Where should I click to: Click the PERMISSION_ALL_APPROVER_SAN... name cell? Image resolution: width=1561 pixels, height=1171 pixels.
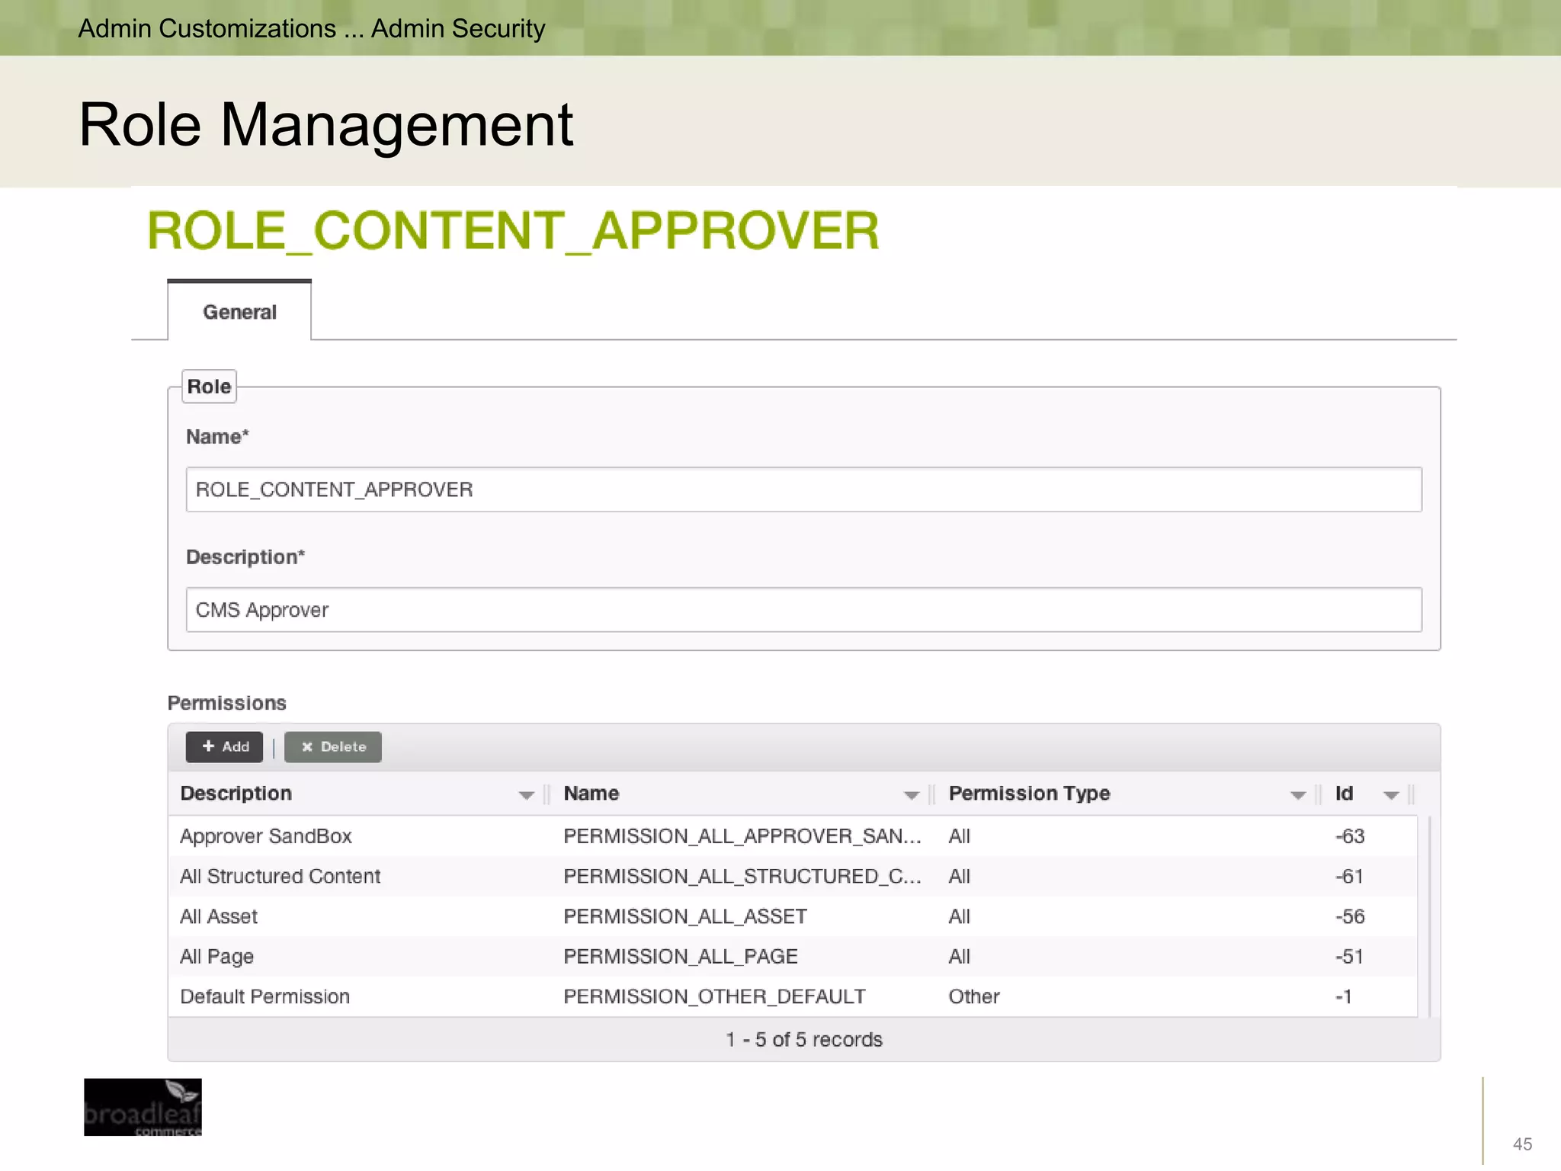pyautogui.click(x=742, y=836)
